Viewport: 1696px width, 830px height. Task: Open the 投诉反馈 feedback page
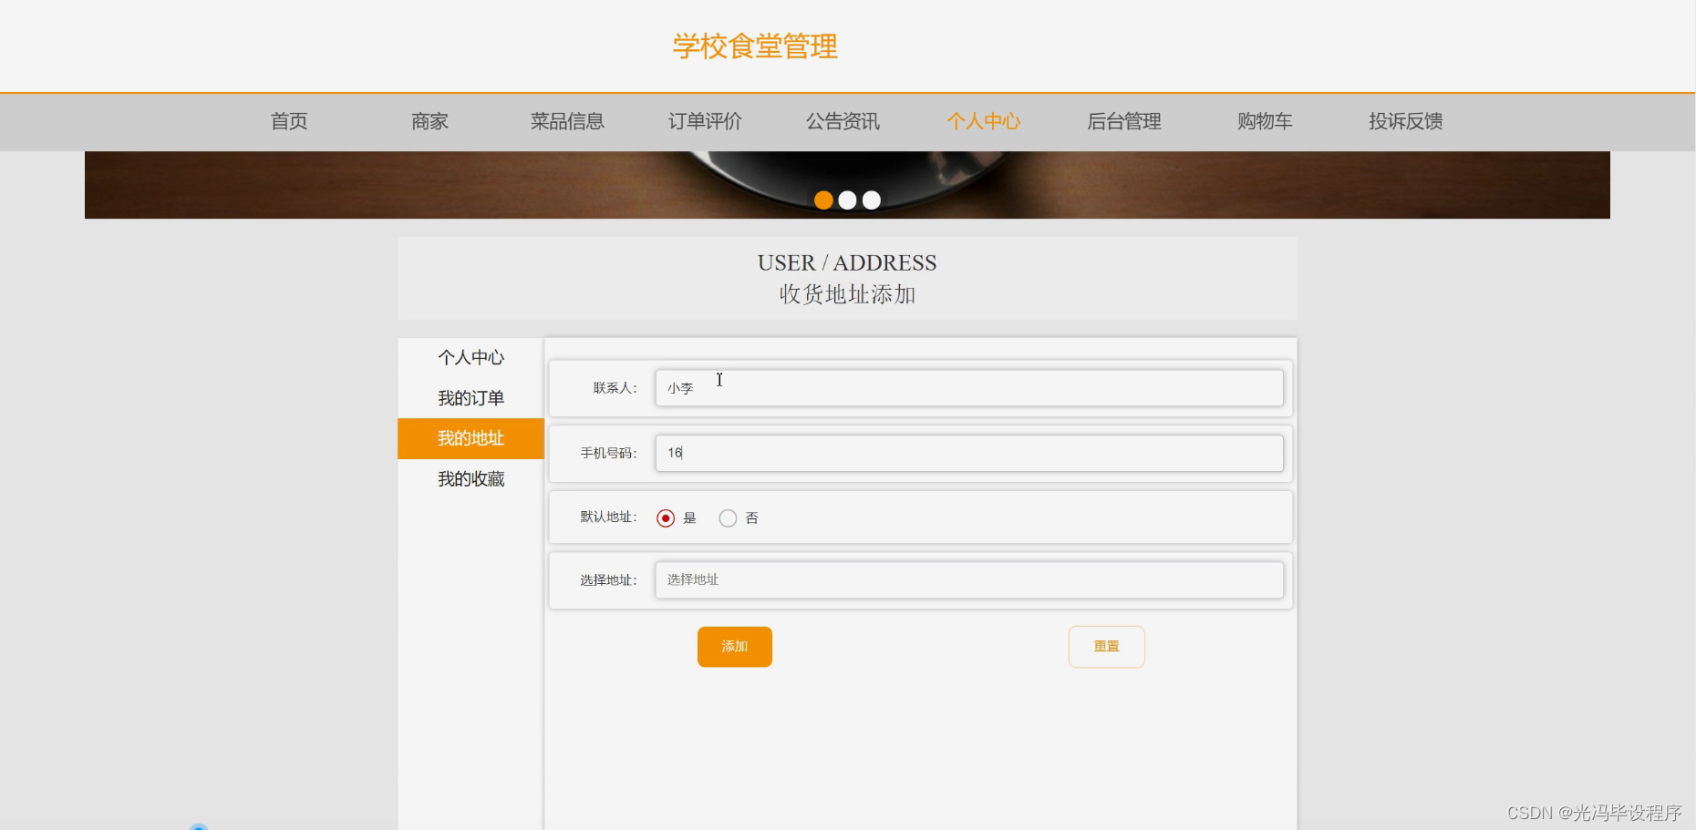1405,121
